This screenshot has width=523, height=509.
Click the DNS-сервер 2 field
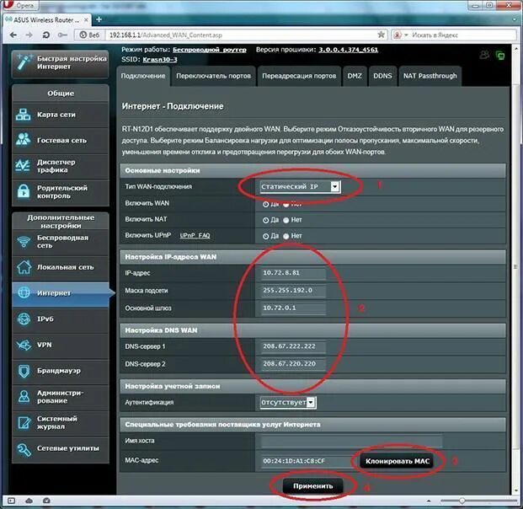click(292, 364)
